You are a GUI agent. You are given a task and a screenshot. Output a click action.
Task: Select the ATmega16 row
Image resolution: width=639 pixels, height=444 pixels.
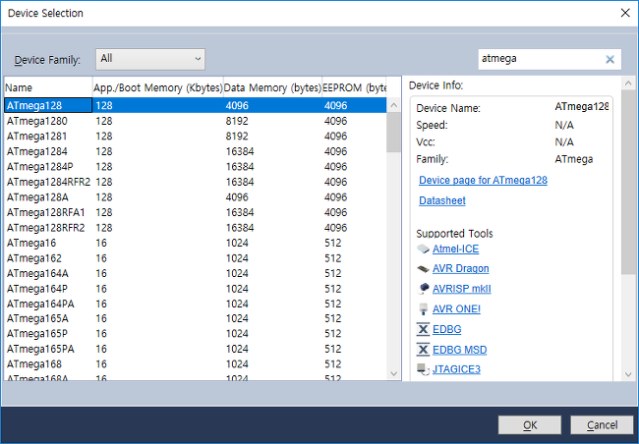coord(196,243)
